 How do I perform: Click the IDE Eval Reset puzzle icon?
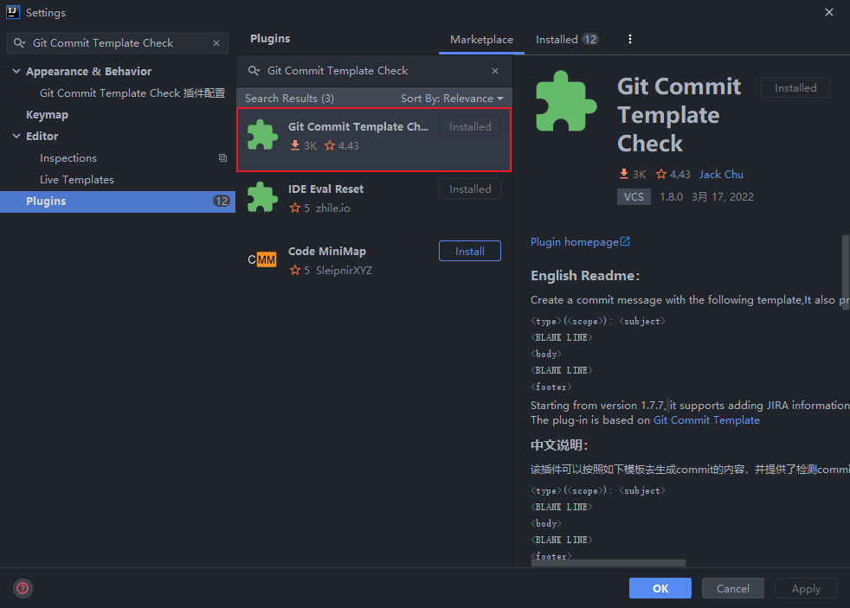pyautogui.click(x=262, y=197)
